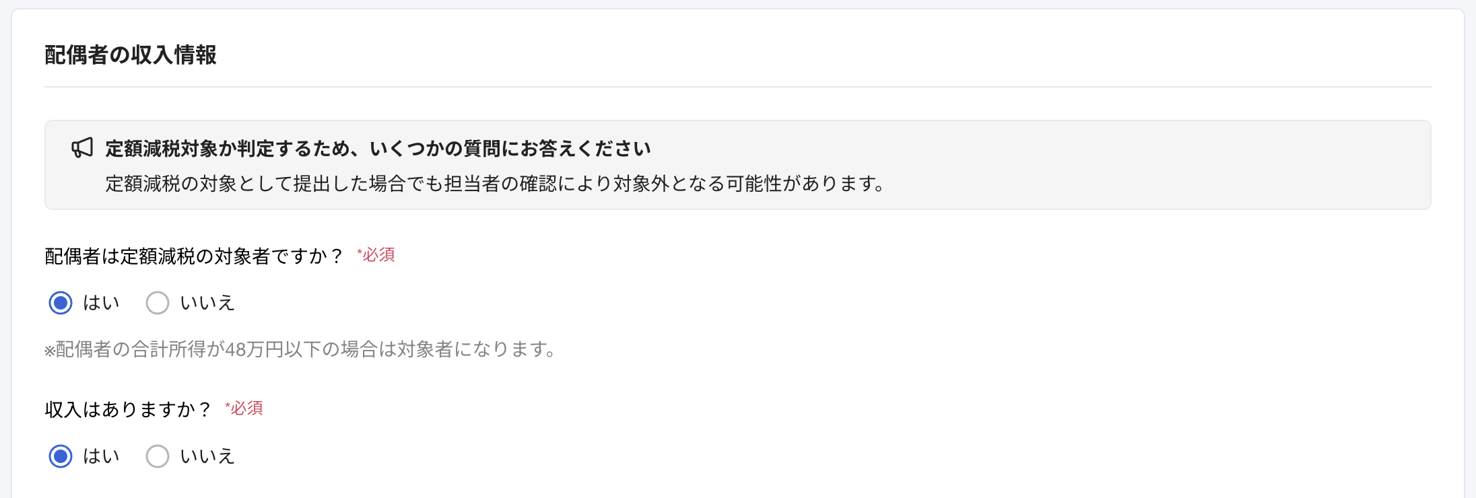Choose いいえ radio circle under 収入はありますか
The width and height of the screenshot is (1476, 498).
click(158, 456)
